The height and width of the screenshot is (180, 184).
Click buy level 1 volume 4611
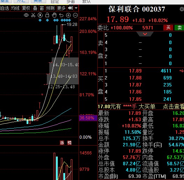coord(166,71)
